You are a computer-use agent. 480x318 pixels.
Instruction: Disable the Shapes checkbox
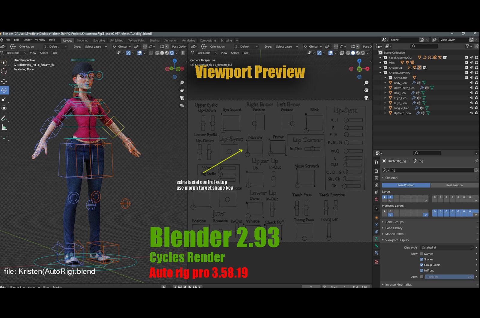[421, 259]
